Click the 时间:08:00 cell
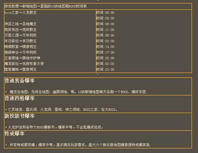The width and height of the screenshot is (198, 153). tap(105, 24)
